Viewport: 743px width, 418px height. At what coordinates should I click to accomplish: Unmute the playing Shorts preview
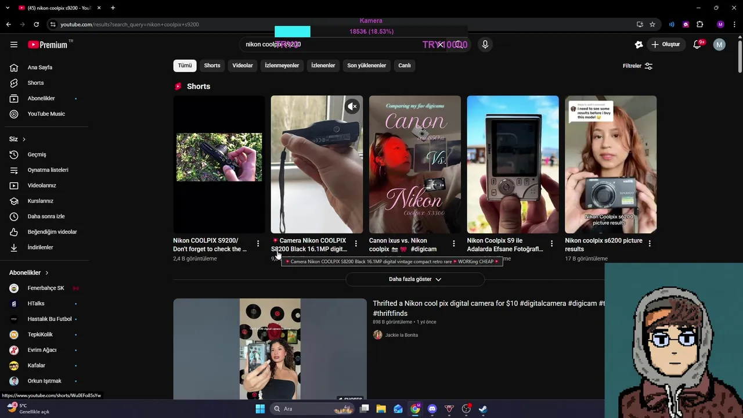352,107
